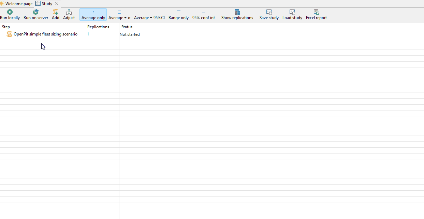Open the Adjust tool
424x219 pixels.
click(x=69, y=15)
